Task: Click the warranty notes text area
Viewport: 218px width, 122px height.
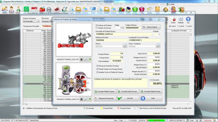Action: tap(121, 83)
